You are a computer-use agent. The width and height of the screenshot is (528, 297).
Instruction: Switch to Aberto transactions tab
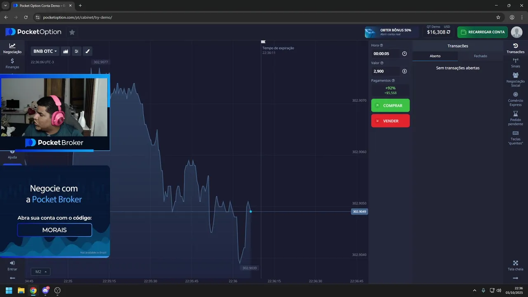point(435,56)
